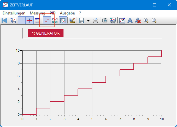This screenshot has width=177, height=127.
Task: Toggle the multi-curve window icon
Action: (63, 21)
